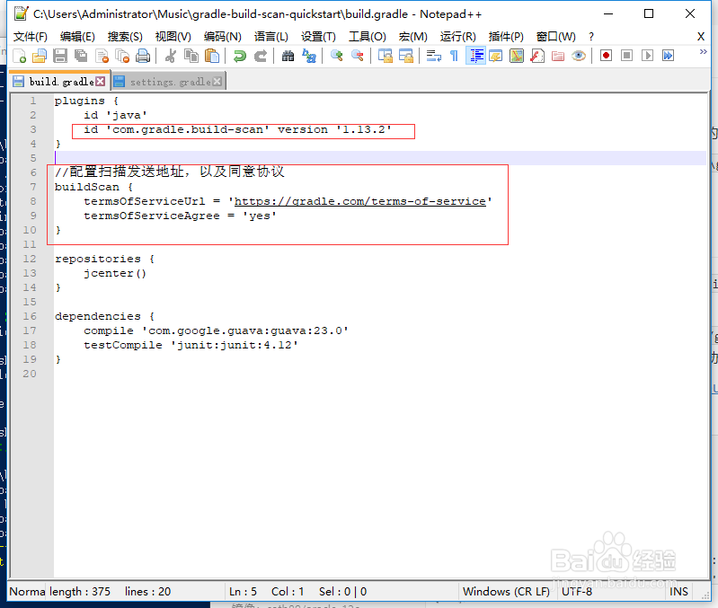The height and width of the screenshot is (608, 718).
Task: Click line number 12 in margin
Action: click(30, 259)
